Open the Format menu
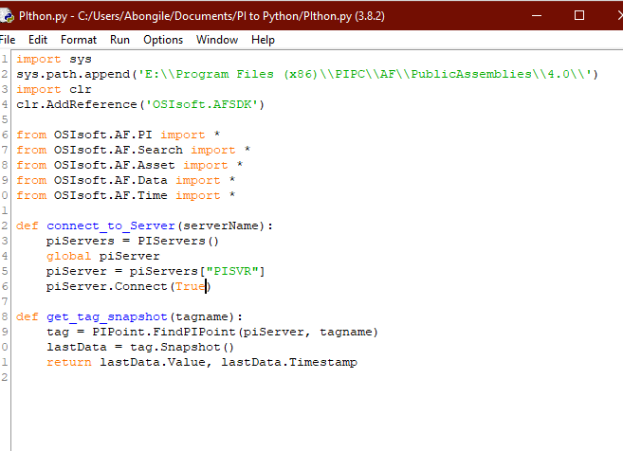Viewport: 623px width, 451px height. pos(79,40)
